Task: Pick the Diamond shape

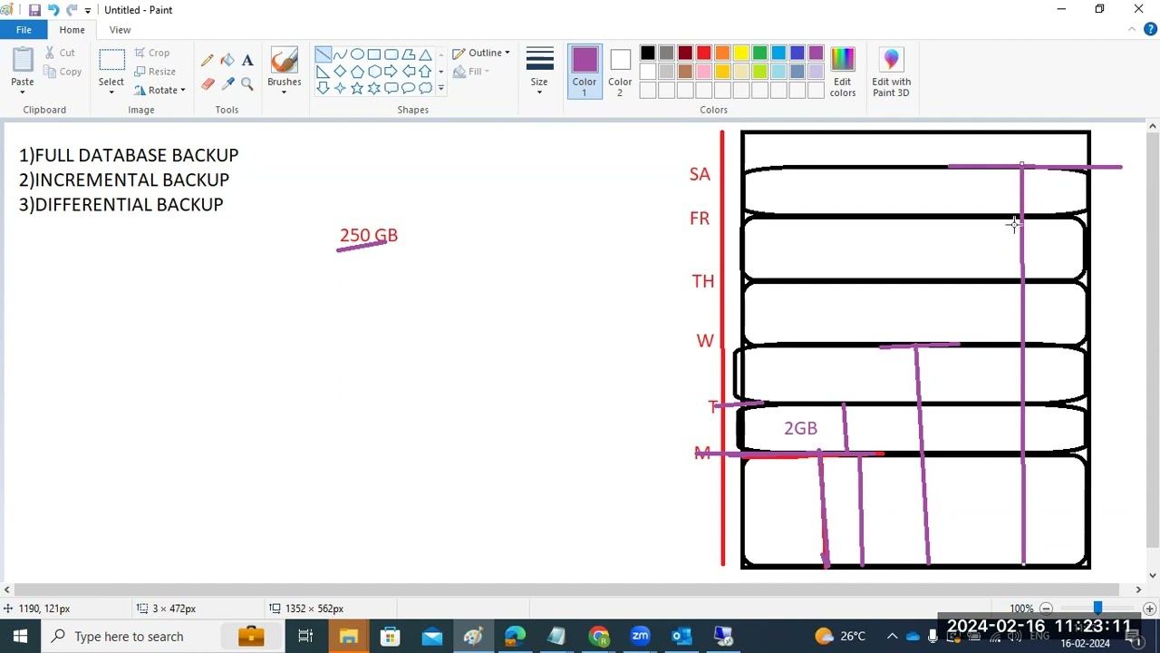Action: click(x=340, y=72)
